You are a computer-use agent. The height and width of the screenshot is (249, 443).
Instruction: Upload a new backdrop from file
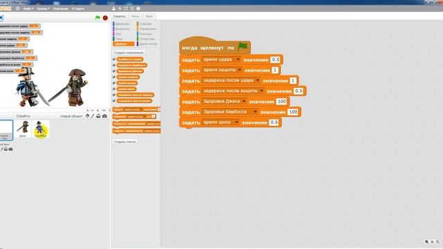[6, 149]
